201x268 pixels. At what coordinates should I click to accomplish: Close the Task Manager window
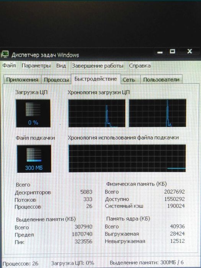tap(190, 51)
